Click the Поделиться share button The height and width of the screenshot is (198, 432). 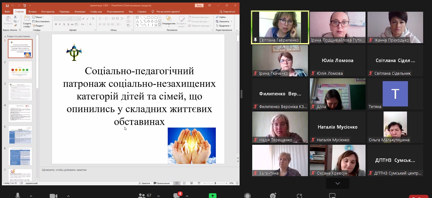pyautogui.click(x=228, y=12)
